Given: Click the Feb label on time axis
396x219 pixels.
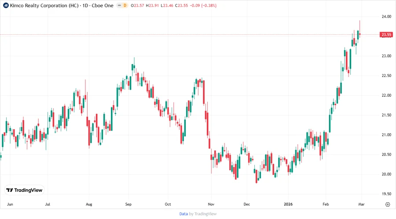Looking at the screenshot, I should click(x=326, y=204).
